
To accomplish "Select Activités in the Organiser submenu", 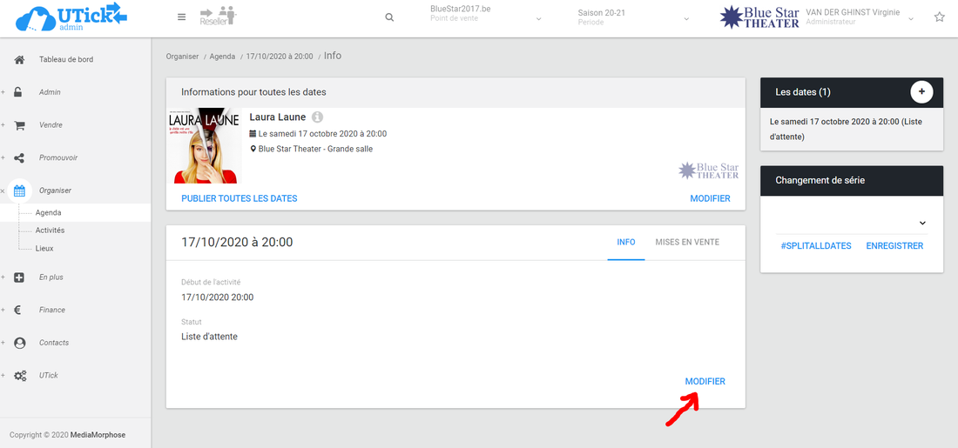I will pos(51,231).
